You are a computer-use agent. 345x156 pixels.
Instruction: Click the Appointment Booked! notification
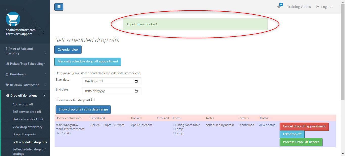coord(195,24)
